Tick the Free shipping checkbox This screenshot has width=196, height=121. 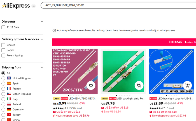[x=3, y=55]
